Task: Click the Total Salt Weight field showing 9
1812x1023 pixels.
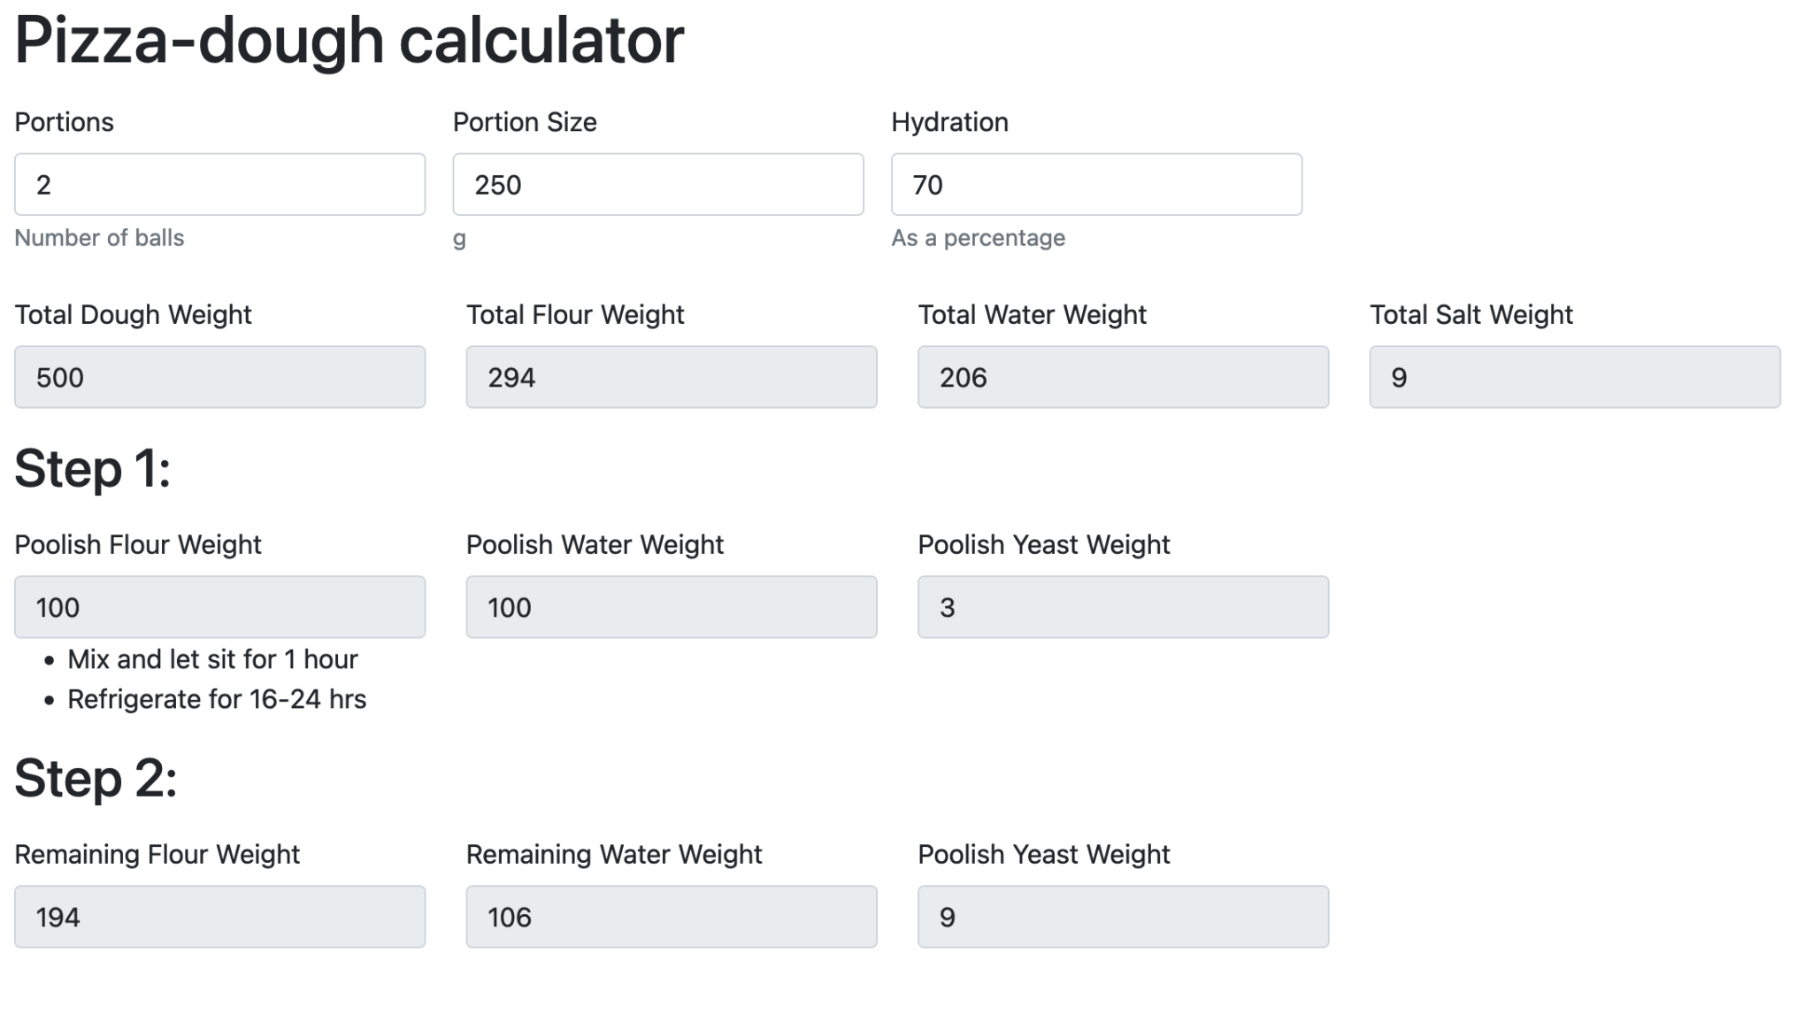Action: (x=1575, y=377)
